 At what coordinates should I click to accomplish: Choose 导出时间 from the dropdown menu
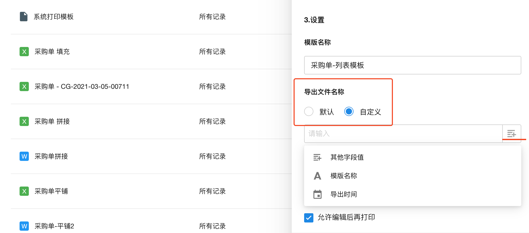tap(343, 194)
